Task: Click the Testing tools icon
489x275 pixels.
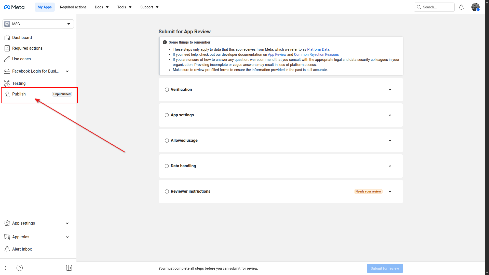Action: pos(7,84)
